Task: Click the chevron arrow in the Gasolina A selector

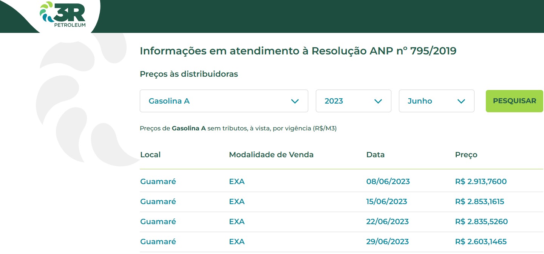Action: tap(295, 101)
